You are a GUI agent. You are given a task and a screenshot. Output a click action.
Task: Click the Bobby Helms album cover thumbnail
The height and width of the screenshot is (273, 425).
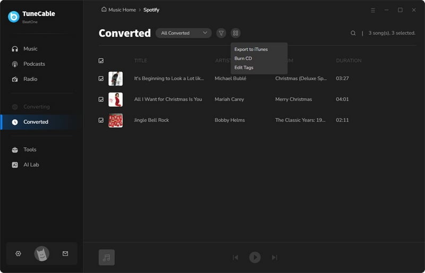[x=115, y=121]
